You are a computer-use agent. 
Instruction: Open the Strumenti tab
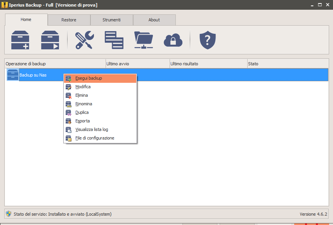click(111, 20)
